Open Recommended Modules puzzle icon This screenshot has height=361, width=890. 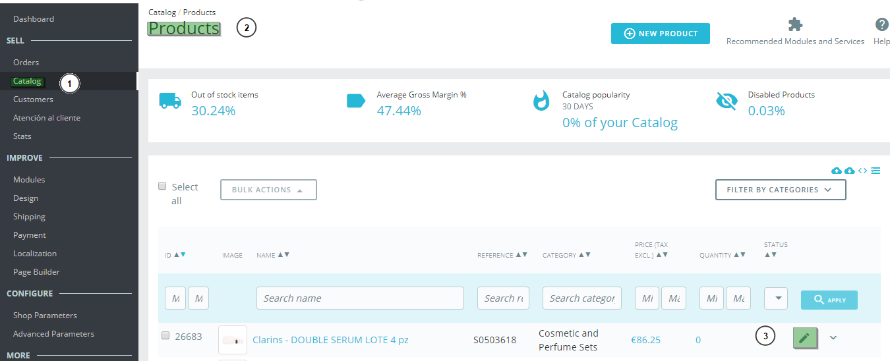click(795, 25)
